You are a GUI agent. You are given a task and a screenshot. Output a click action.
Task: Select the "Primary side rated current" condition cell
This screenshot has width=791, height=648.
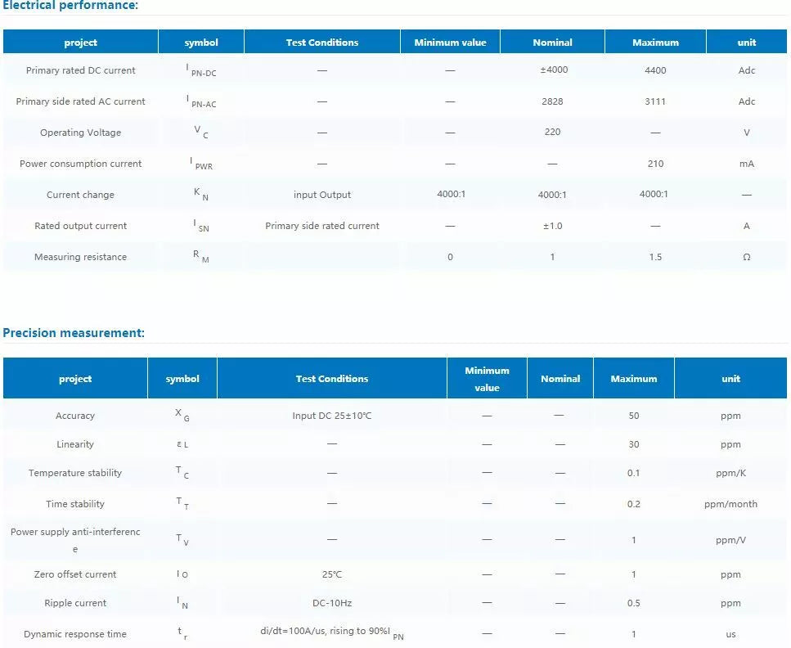click(x=322, y=226)
